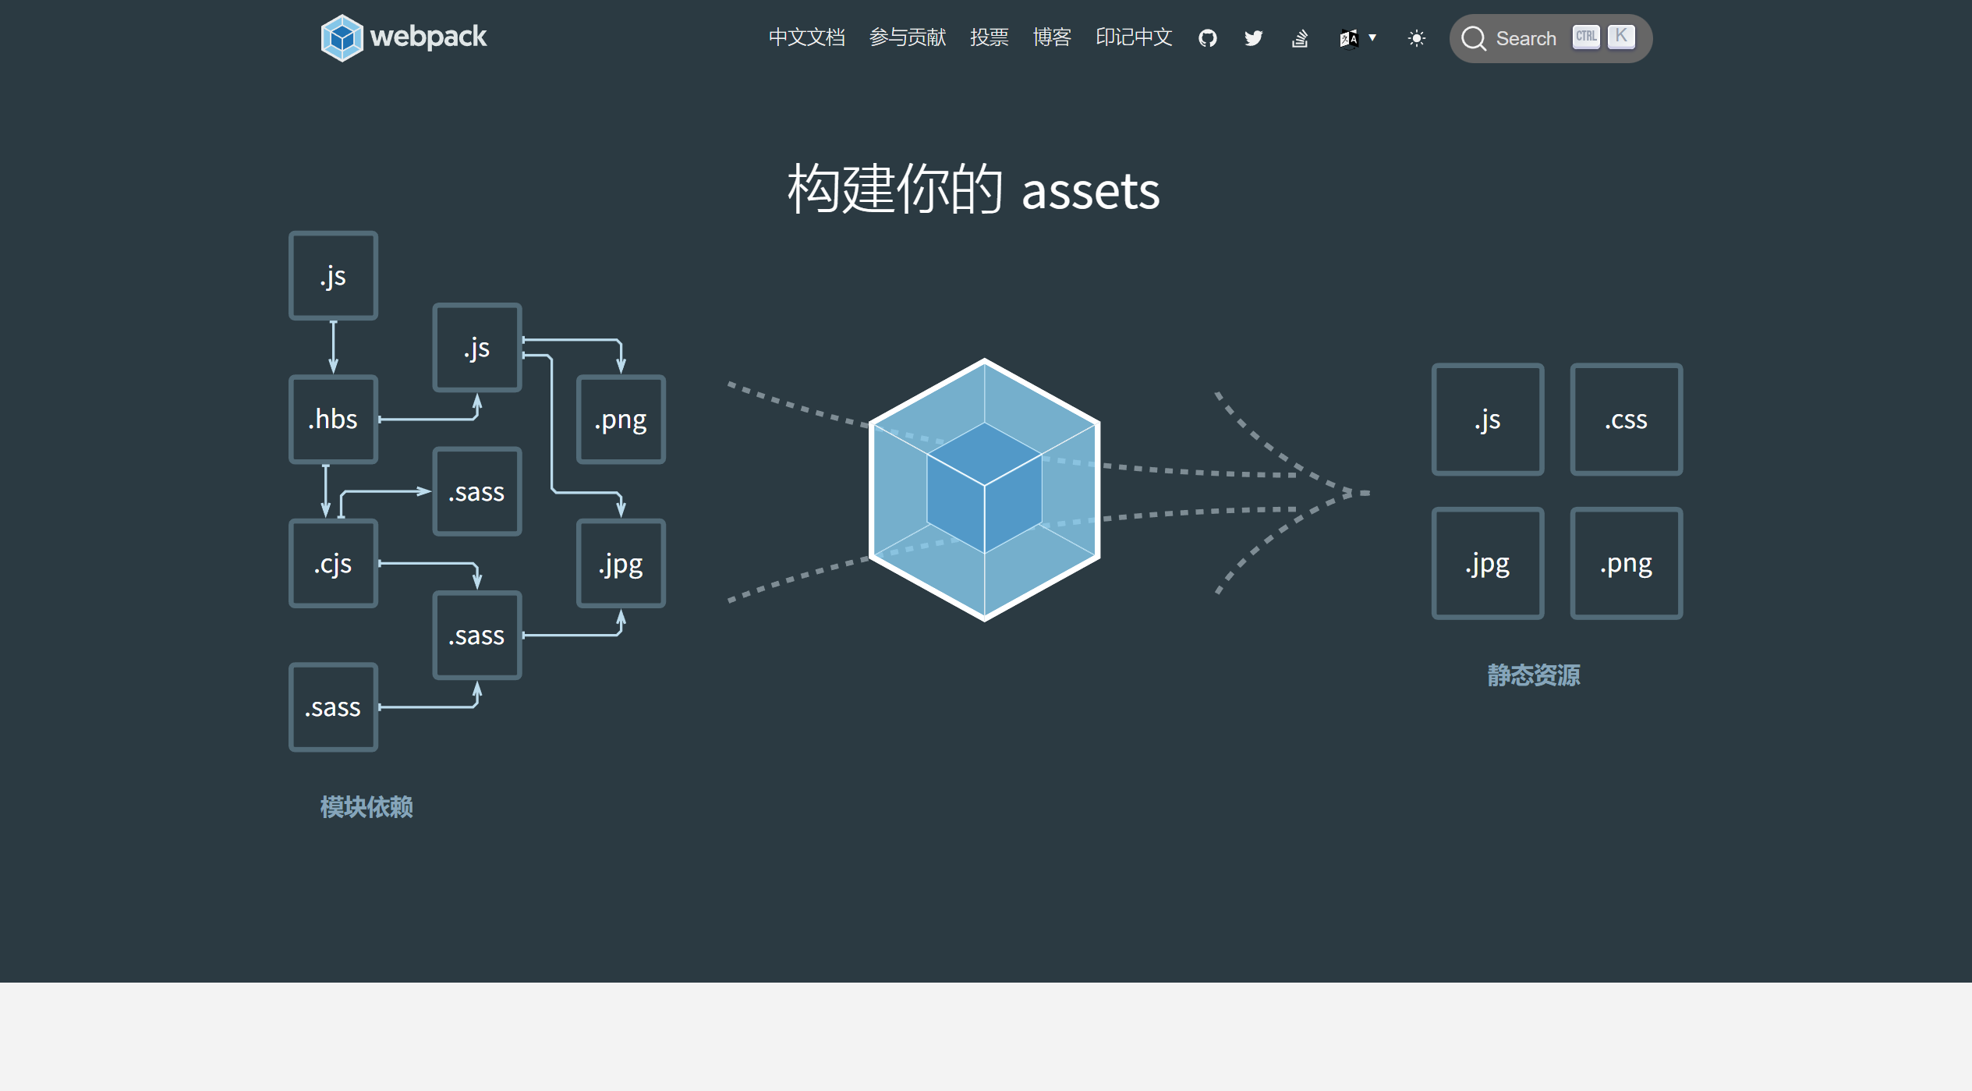Click the .css output asset box
Image resolution: width=1972 pixels, height=1091 pixels.
pyautogui.click(x=1626, y=420)
